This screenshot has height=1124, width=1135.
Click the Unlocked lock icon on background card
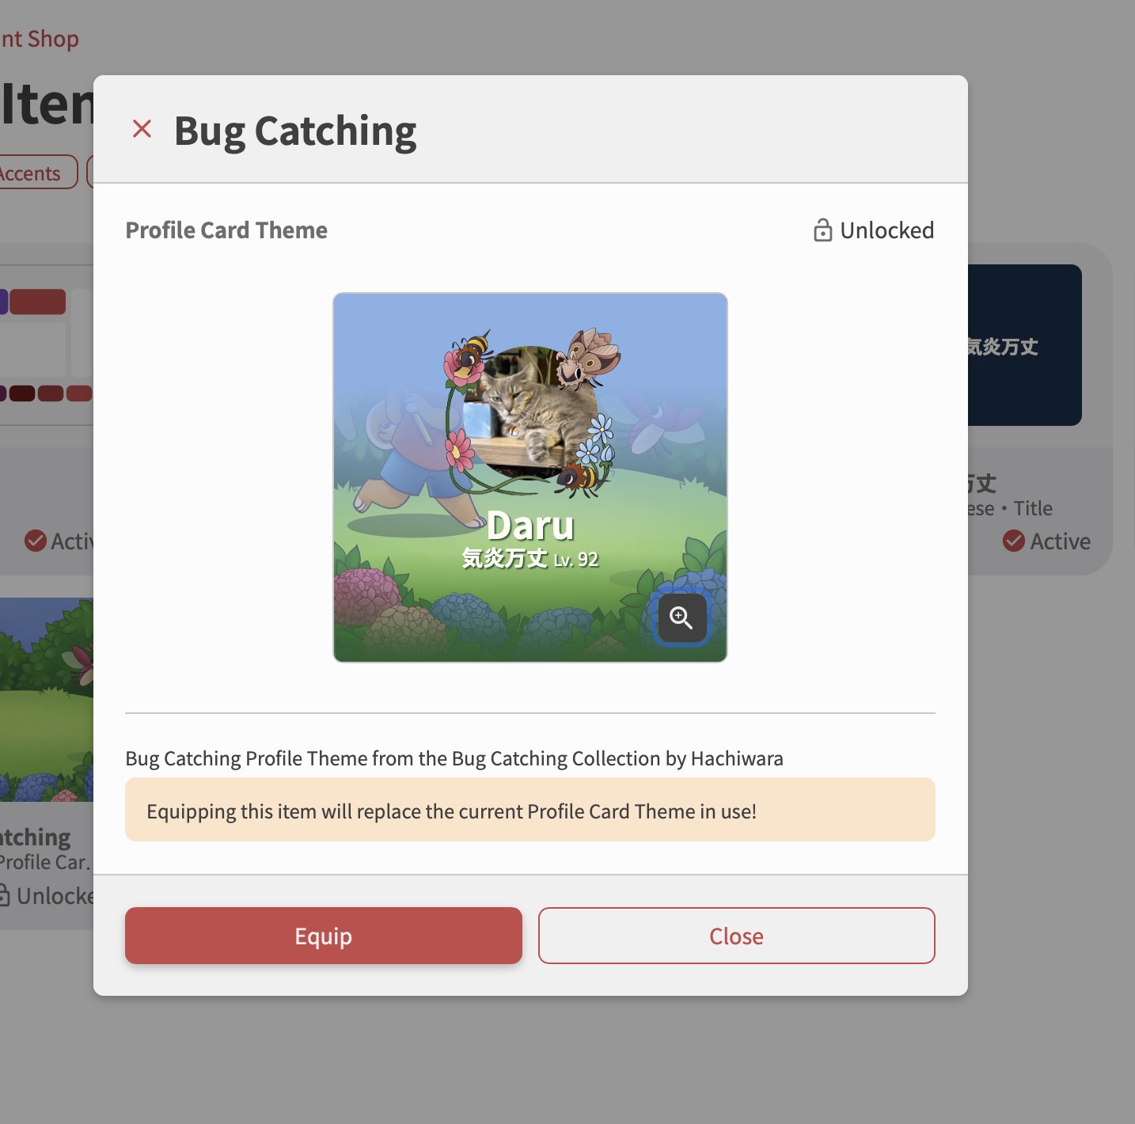tap(4, 895)
